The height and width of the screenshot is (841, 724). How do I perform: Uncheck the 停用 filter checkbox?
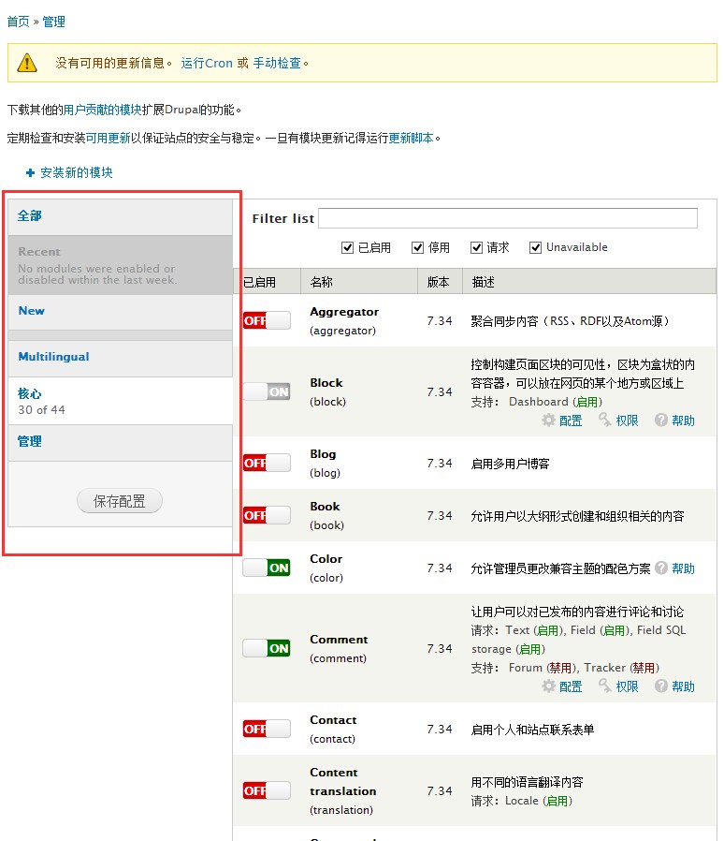pyautogui.click(x=417, y=247)
